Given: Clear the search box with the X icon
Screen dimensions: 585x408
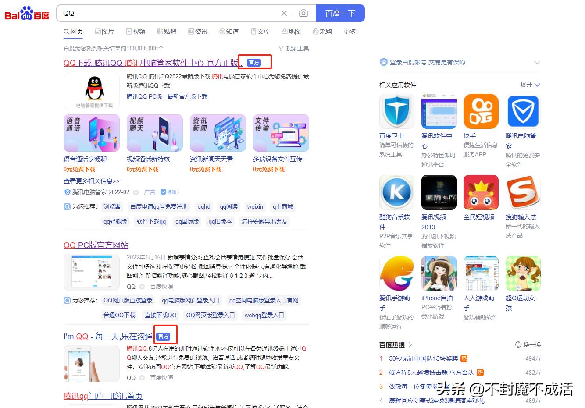Looking at the screenshot, I should pyautogui.click(x=284, y=13).
